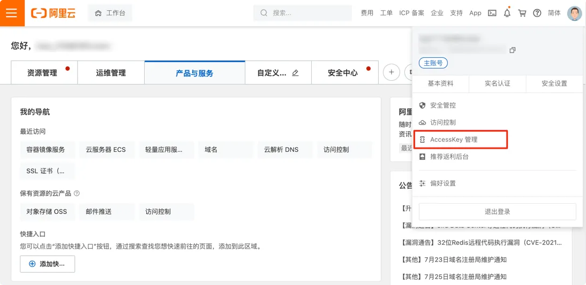The width and height of the screenshot is (586, 285).
Task: Open the shopping cart icon
Action: [x=522, y=13]
